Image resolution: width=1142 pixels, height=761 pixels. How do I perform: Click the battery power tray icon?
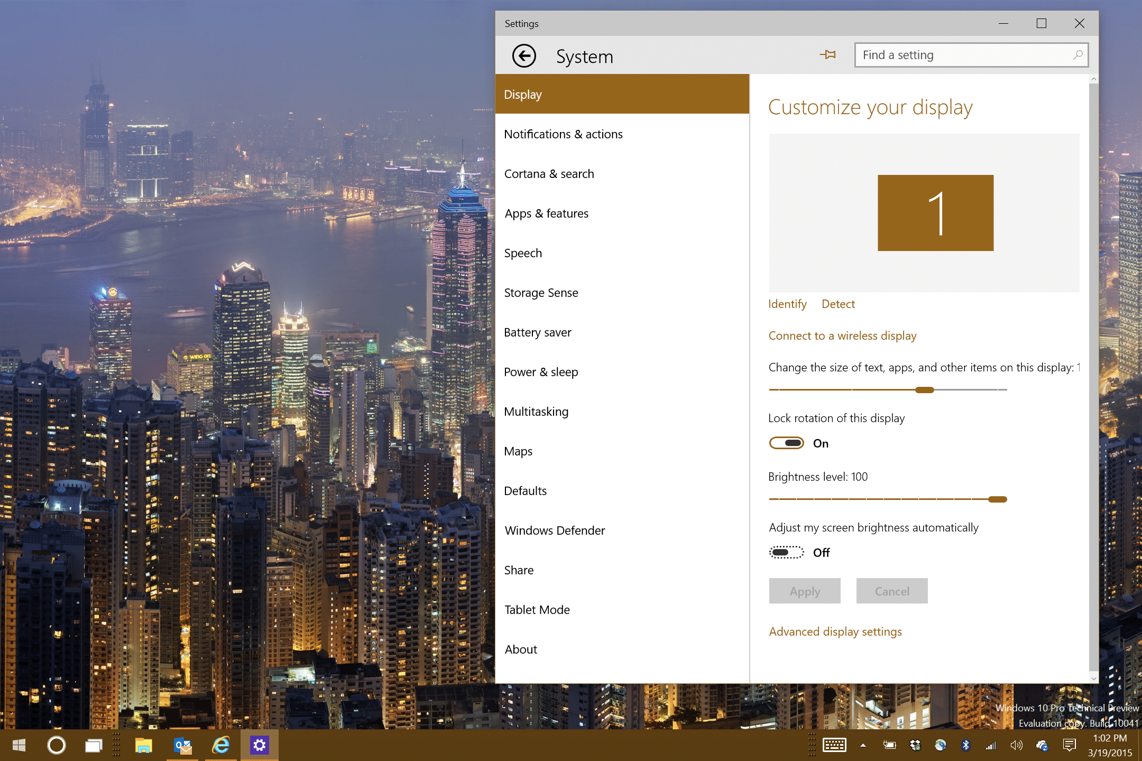point(889,745)
